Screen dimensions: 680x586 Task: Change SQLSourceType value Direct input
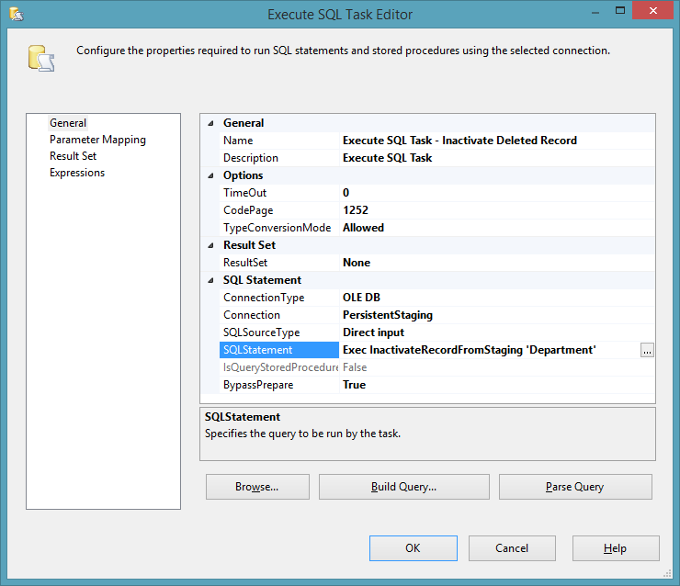click(x=497, y=332)
